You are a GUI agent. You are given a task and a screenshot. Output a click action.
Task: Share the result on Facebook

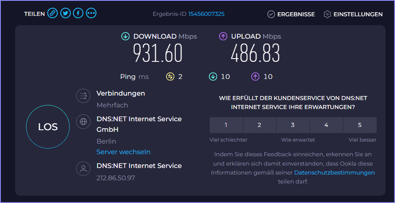click(78, 13)
